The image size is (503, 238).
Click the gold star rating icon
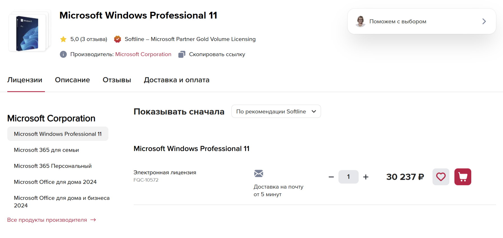click(x=63, y=39)
